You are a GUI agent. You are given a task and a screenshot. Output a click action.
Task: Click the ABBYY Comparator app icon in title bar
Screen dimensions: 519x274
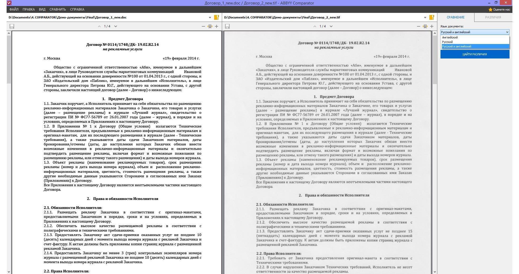click(9, 3)
